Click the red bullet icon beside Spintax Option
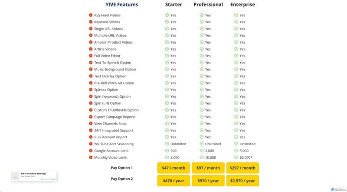The height and width of the screenshot is (192, 347). [x=91, y=90]
